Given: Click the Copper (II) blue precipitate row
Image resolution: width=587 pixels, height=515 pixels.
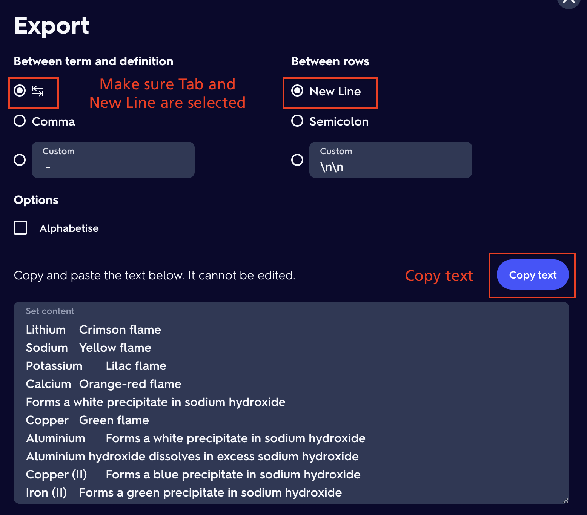Looking at the screenshot, I should (193, 475).
